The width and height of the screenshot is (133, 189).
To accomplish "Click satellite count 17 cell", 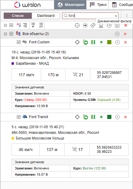I will tap(77, 150).
